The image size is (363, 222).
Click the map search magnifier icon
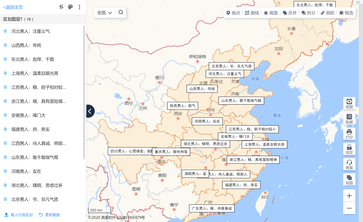[121, 12]
